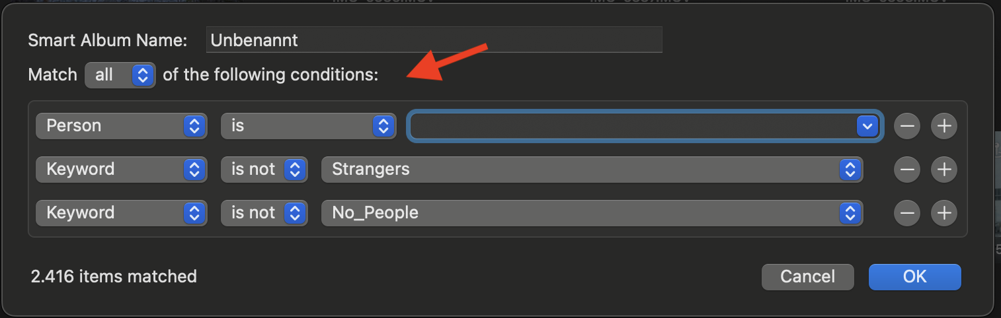Open the Strangers keyword value dropdown
The width and height of the screenshot is (1001, 318).
[592, 170]
